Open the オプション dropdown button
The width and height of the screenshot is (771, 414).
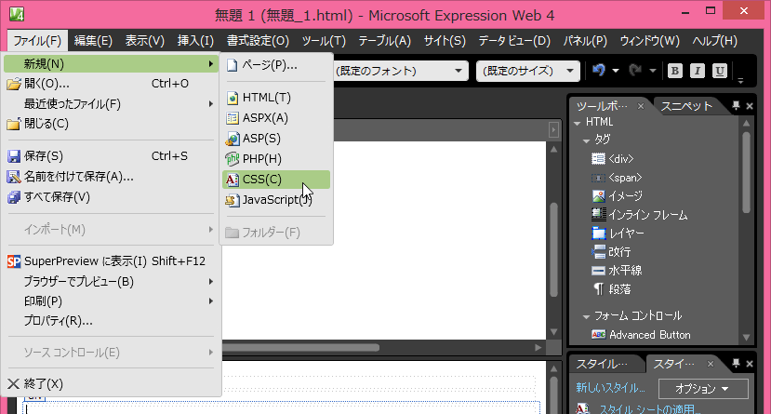click(703, 389)
